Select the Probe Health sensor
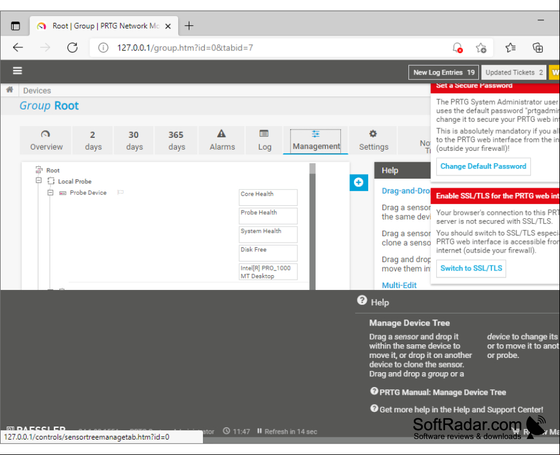The image size is (560, 455). point(268,216)
